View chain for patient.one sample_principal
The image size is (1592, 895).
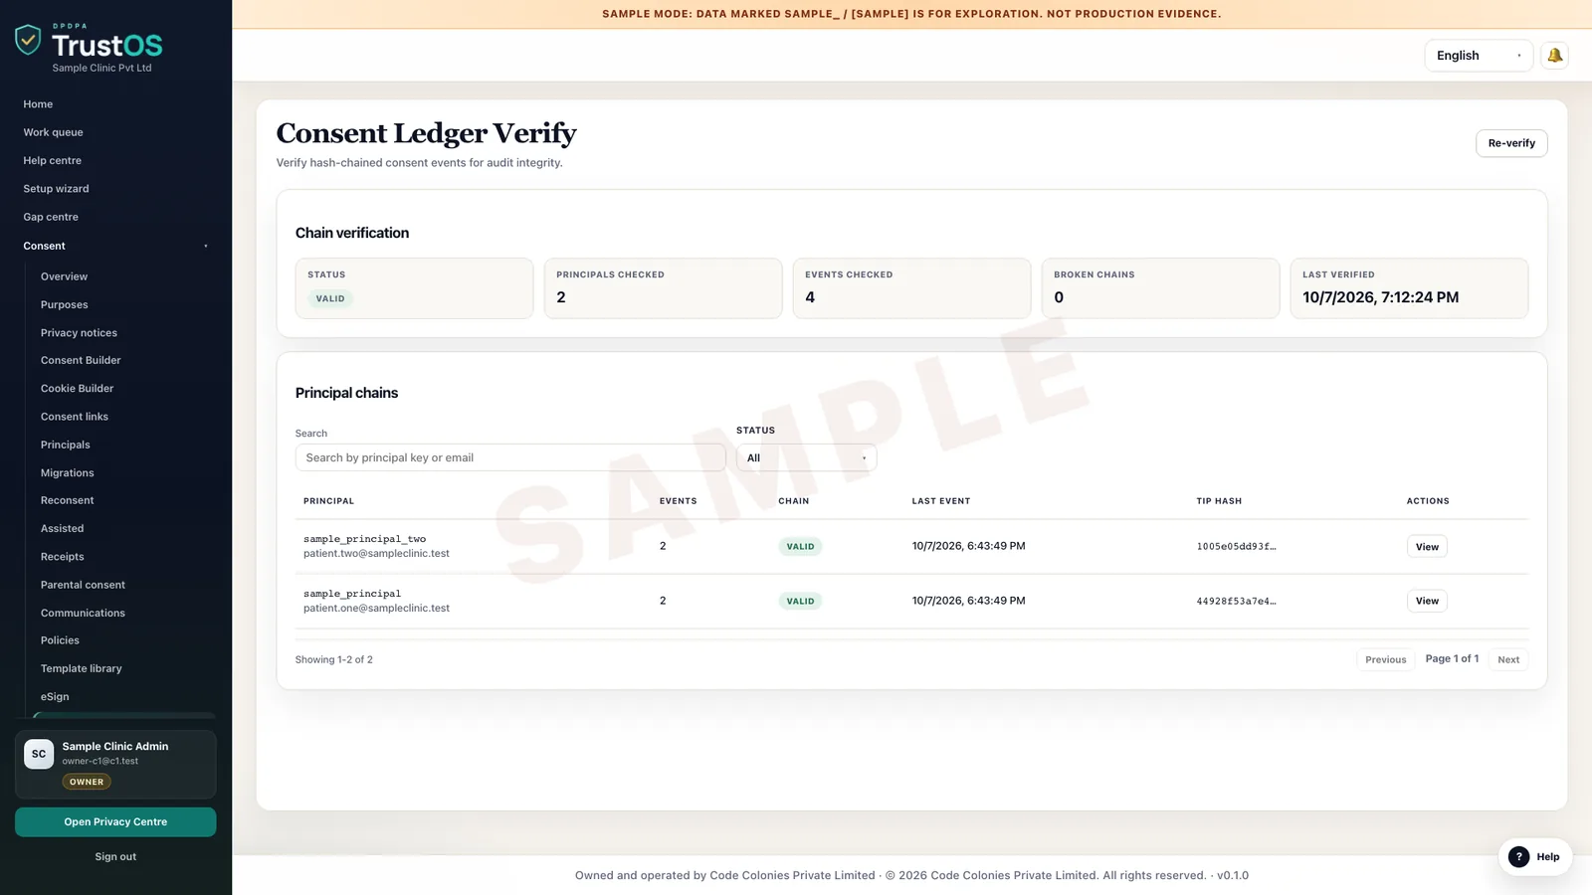[x=1427, y=601]
